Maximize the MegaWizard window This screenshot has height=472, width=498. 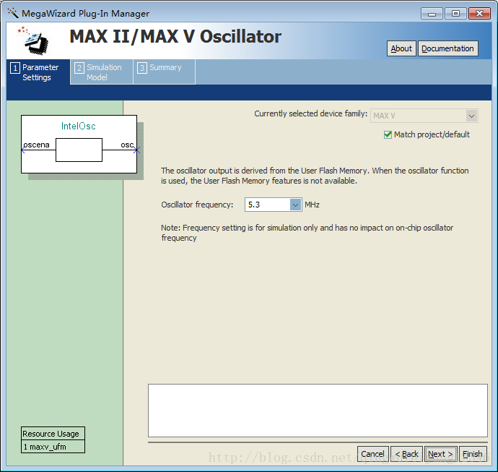pos(455,14)
